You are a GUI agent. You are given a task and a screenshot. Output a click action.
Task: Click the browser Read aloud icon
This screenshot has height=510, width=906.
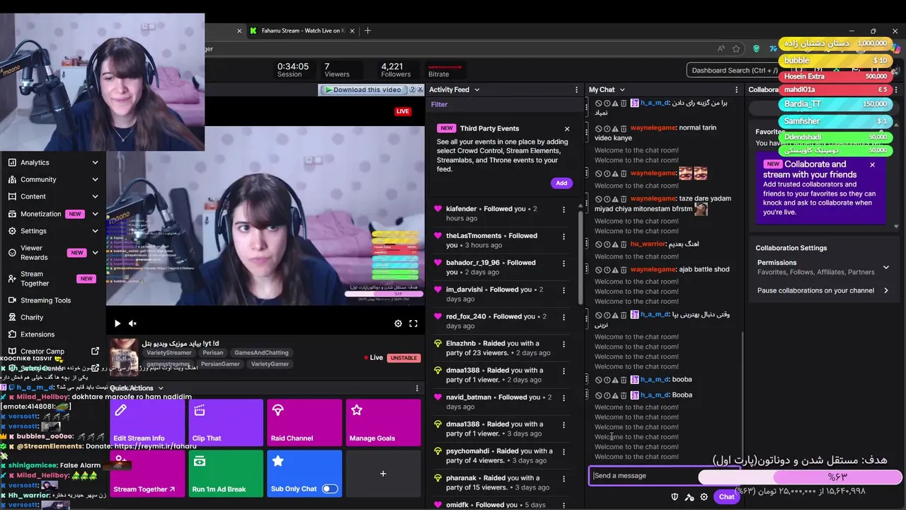tap(721, 49)
